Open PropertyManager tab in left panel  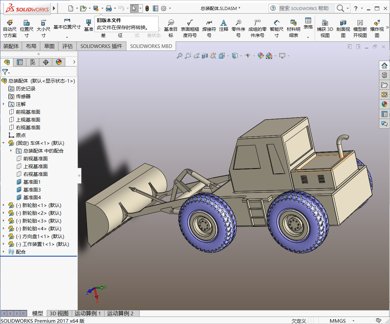pos(20,62)
